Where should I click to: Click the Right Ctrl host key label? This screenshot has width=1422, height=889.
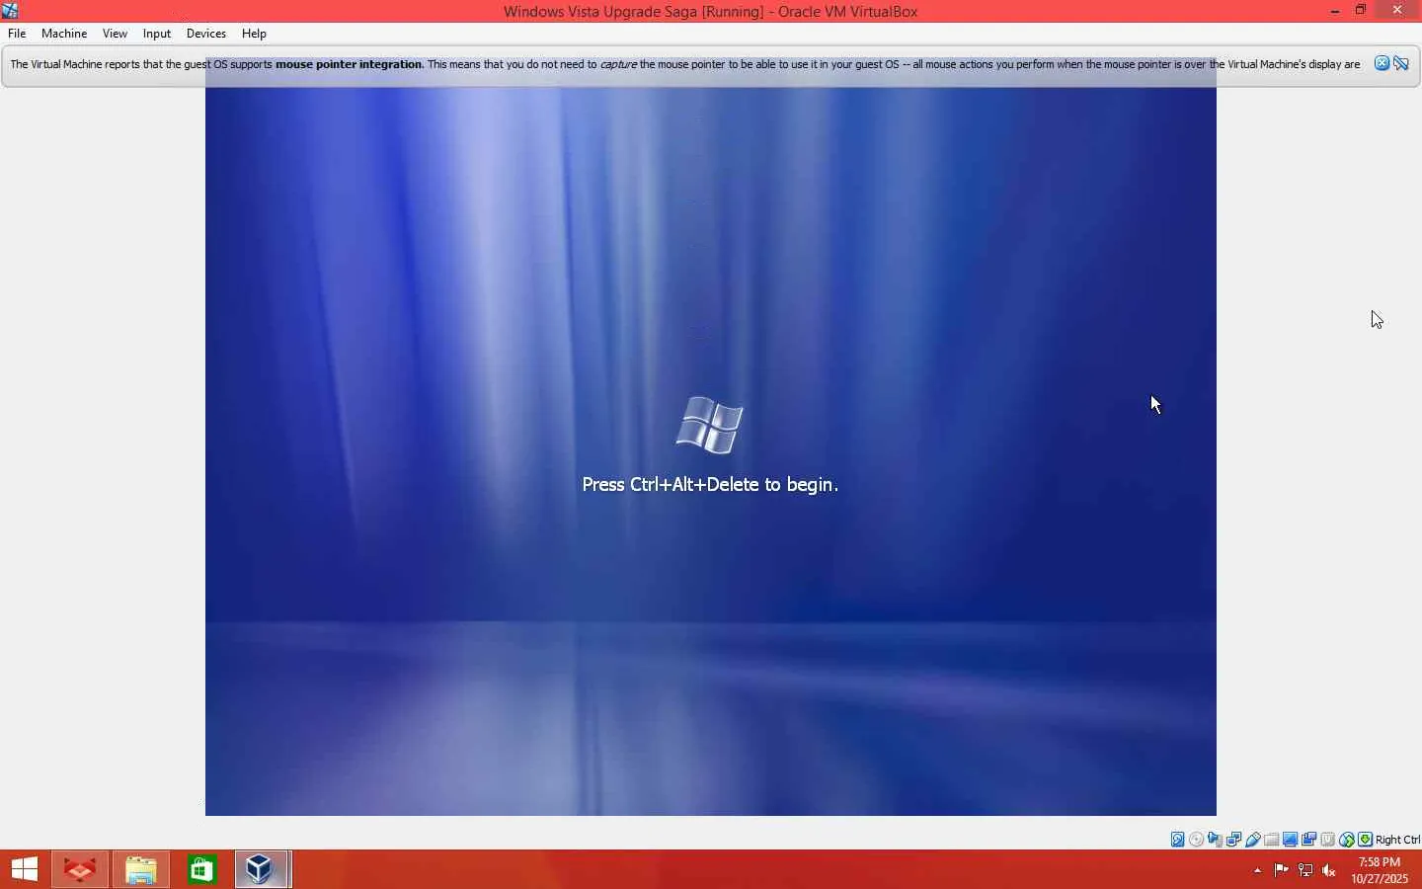1398,840
